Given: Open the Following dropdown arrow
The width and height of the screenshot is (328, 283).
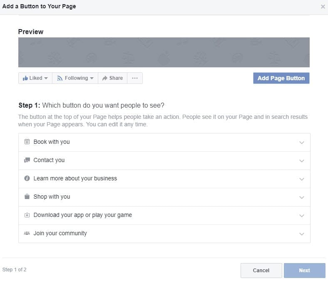Looking at the screenshot, I should click(x=92, y=78).
